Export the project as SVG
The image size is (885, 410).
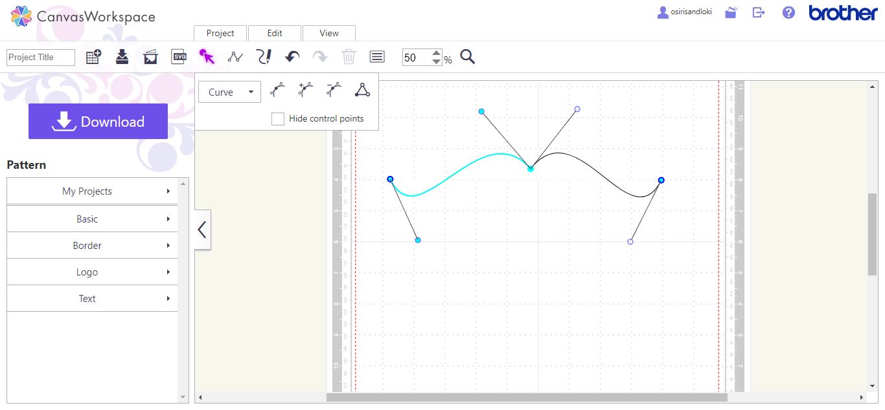(x=179, y=56)
